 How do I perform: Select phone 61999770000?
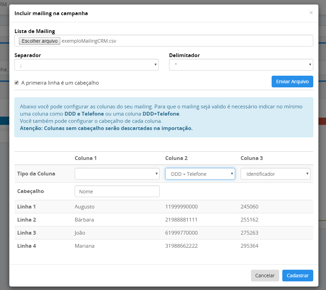click(181, 233)
